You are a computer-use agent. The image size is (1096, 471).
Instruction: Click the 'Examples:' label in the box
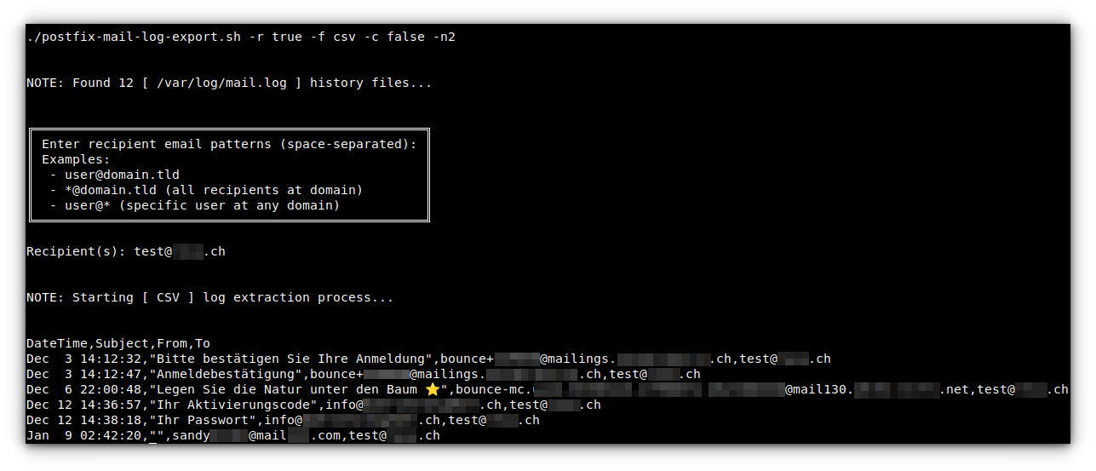tap(77, 159)
